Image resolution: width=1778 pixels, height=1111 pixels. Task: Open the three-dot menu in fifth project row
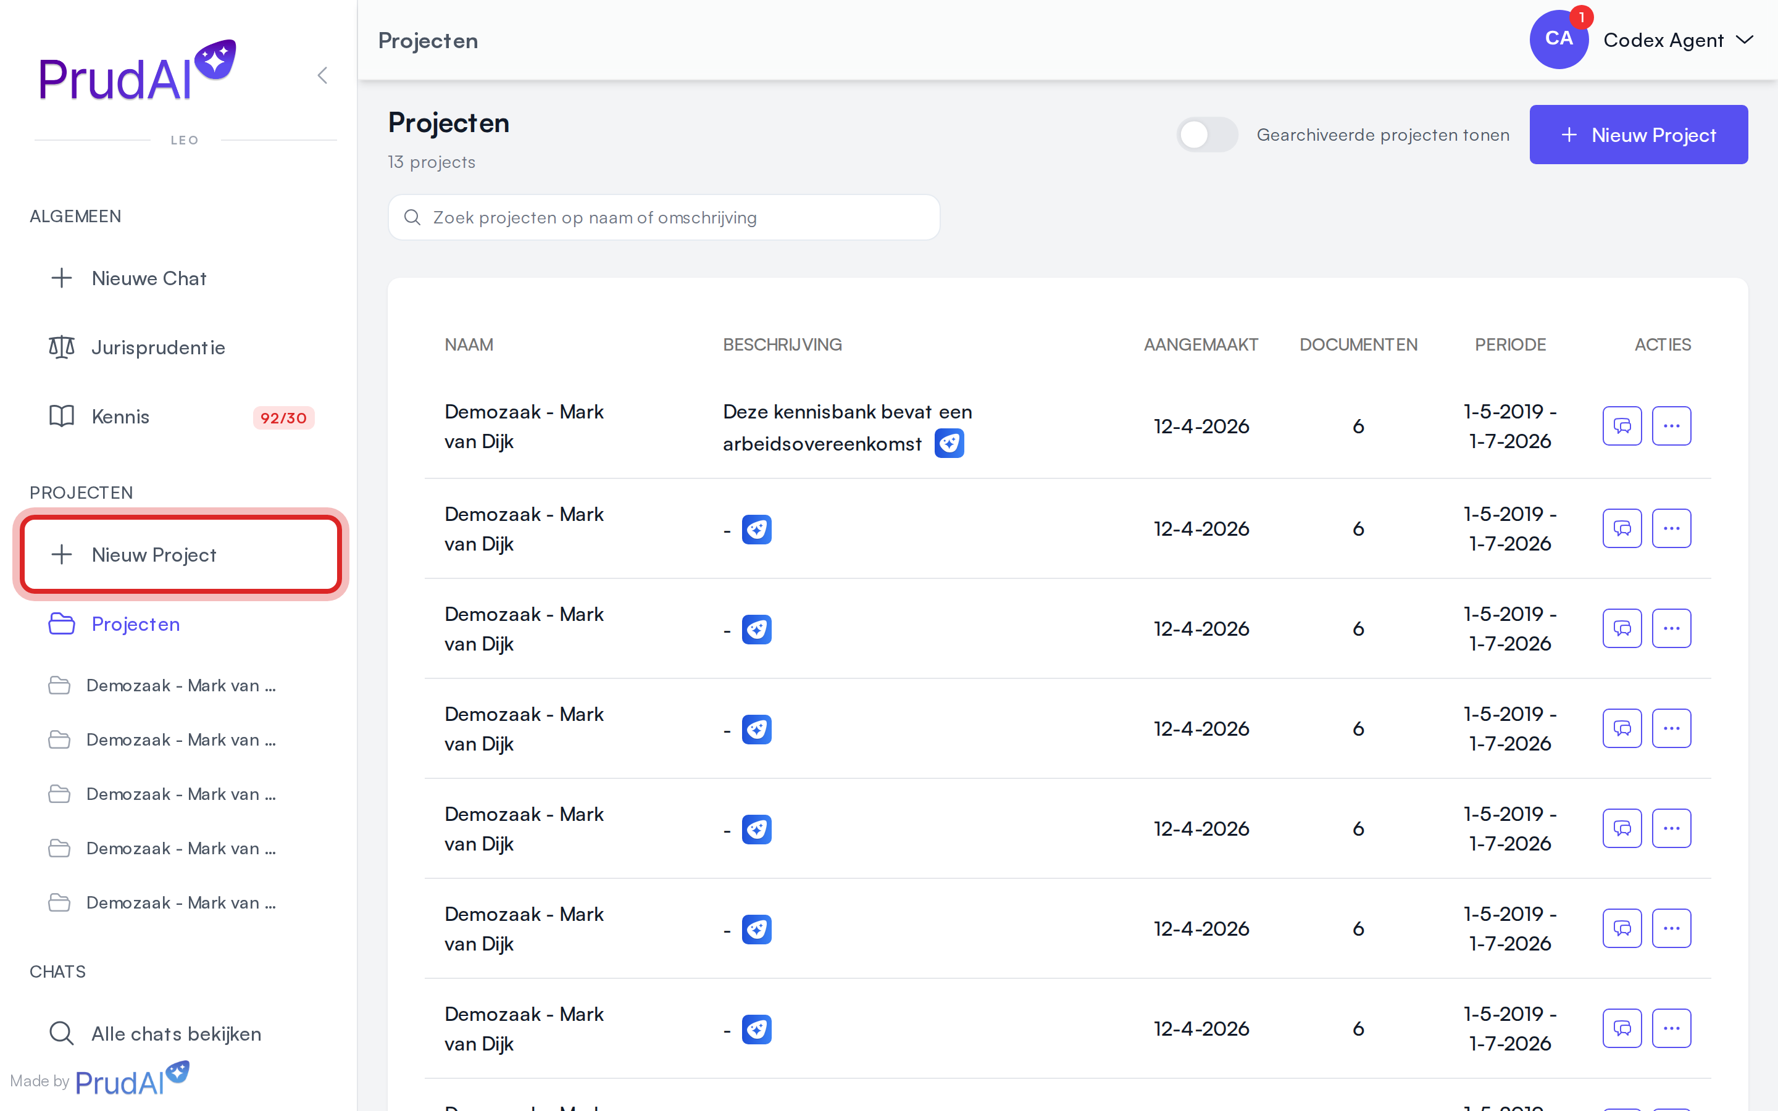pyautogui.click(x=1671, y=828)
